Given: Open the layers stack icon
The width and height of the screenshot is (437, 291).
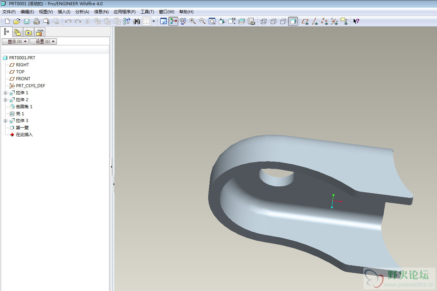Looking at the screenshot, I should click(x=242, y=21).
